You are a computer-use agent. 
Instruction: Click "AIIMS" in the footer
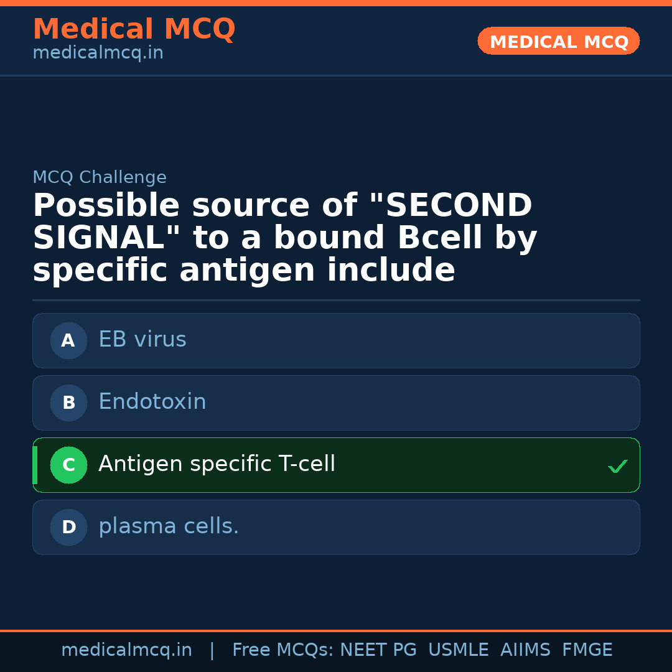(525, 650)
